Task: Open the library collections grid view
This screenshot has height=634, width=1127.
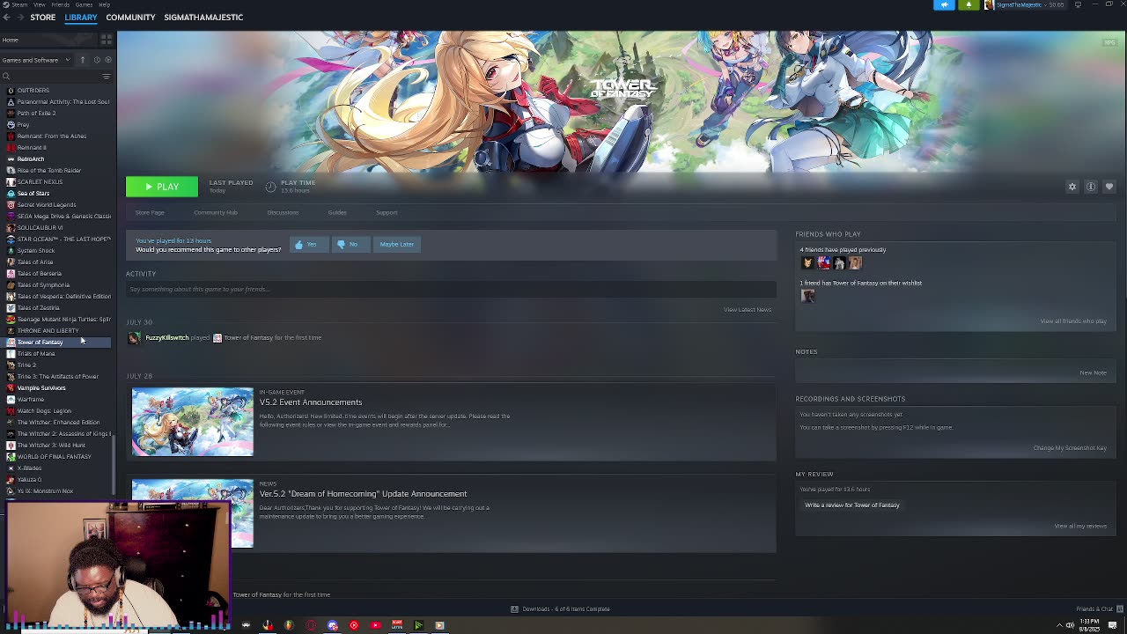Action: [x=107, y=40]
